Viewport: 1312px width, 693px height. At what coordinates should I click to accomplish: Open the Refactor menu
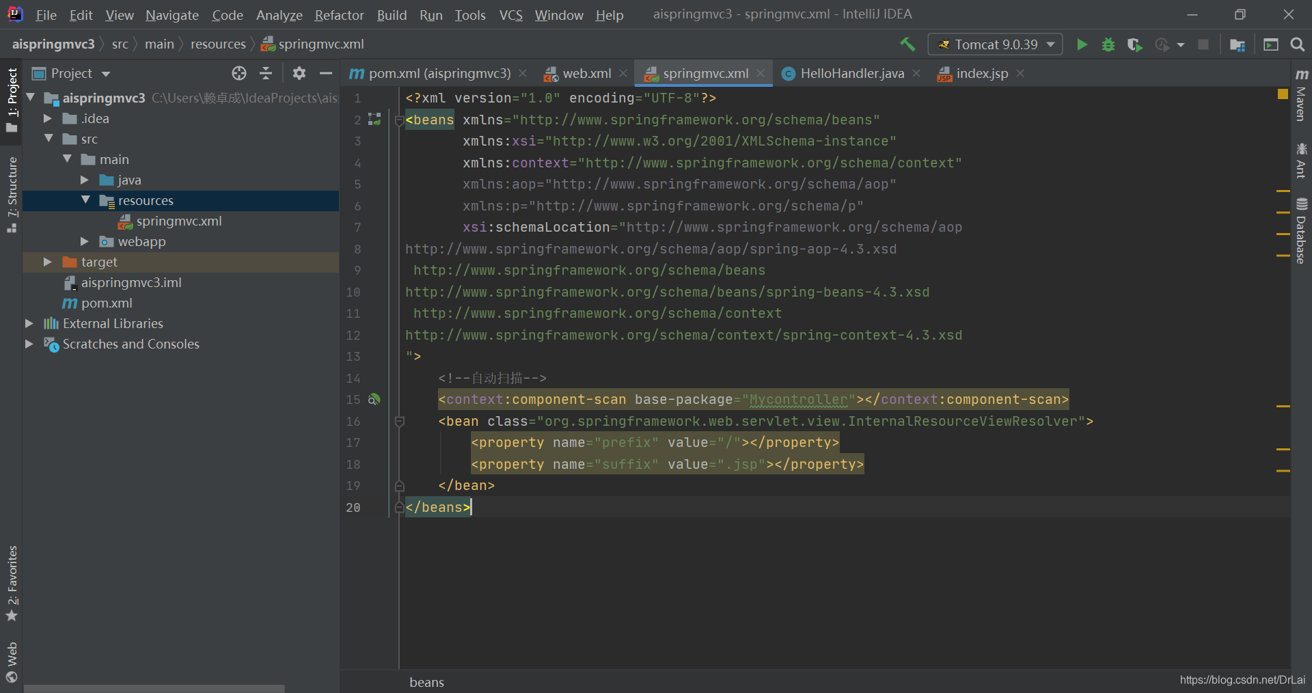pyautogui.click(x=339, y=15)
